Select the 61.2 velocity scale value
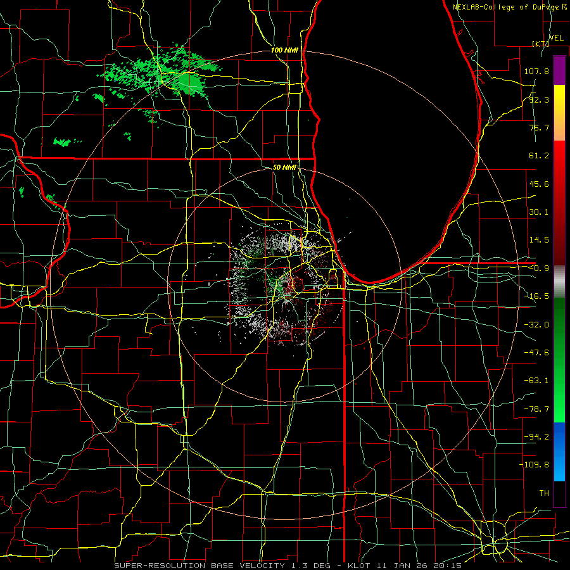 tap(539, 156)
